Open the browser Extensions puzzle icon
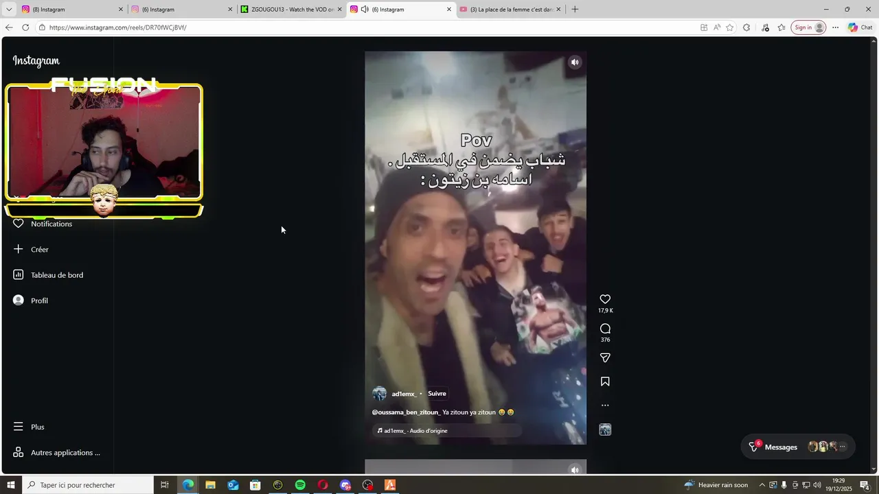This screenshot has height=494, width=879. 746,27
